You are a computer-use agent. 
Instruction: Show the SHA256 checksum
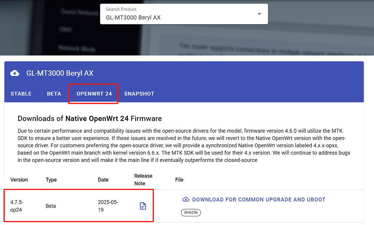tap(191, 212)
